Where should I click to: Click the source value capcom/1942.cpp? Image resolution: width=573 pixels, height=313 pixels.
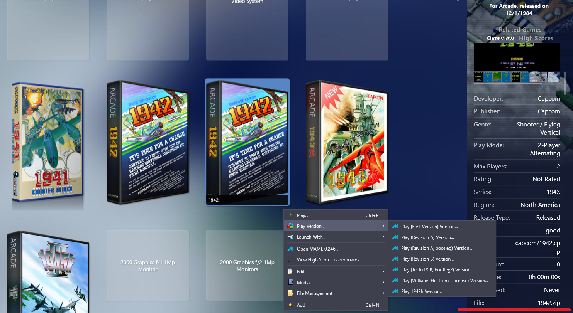[537, 247]
